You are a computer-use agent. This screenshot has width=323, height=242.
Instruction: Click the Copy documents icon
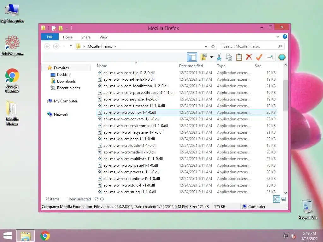pos(229,57)
